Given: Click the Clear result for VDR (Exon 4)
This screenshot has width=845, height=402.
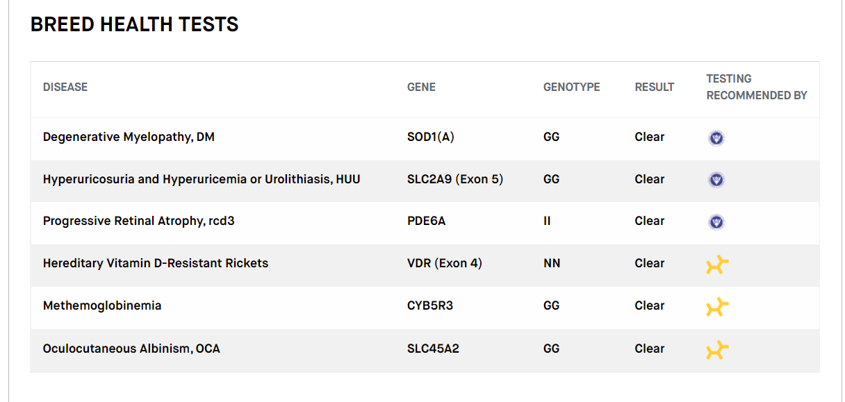Looking at the screenshot, I should point(650,263).
